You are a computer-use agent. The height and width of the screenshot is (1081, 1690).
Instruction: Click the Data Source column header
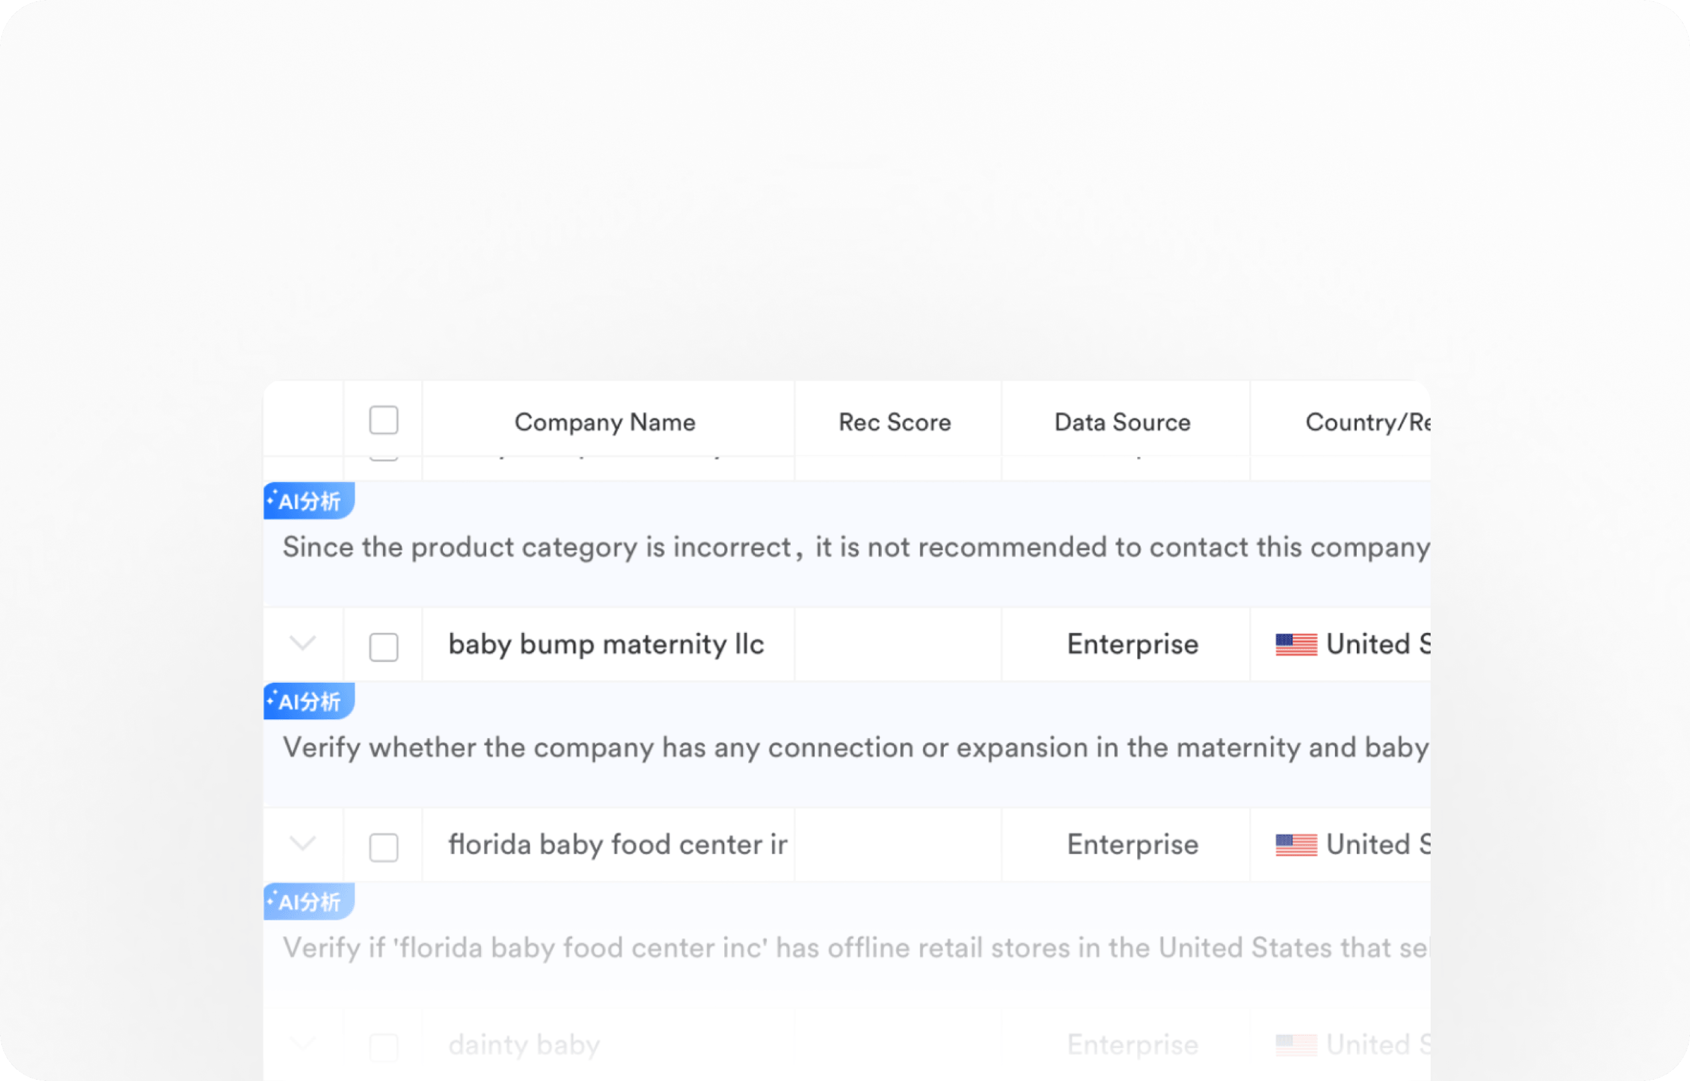pos(1122,422)
